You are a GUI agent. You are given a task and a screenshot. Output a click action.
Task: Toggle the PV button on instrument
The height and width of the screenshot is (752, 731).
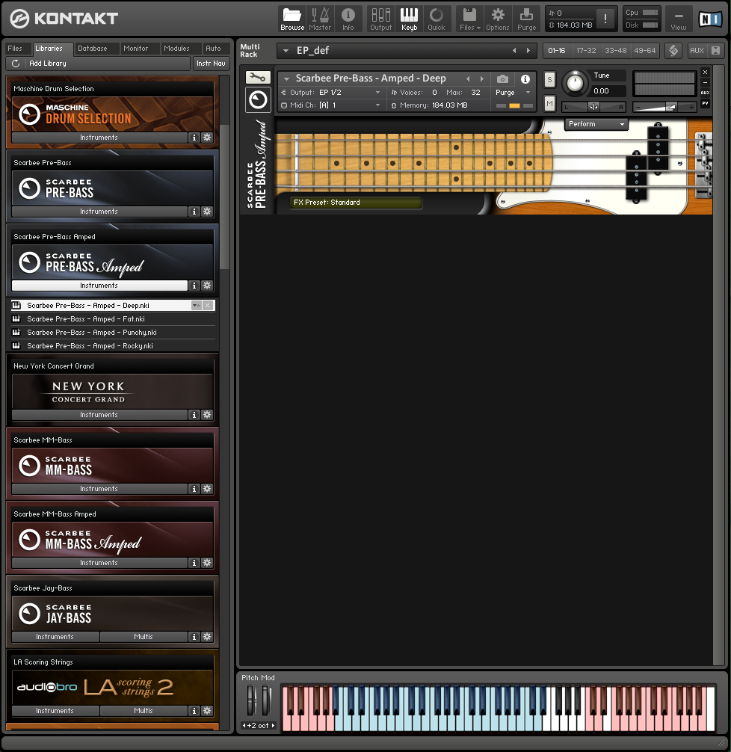pyautogui.click(x=705, y=103)
